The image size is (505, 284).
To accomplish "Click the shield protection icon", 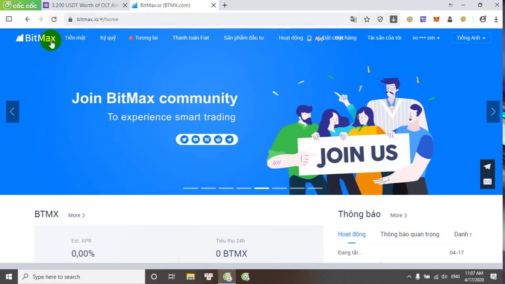I will pyautogui.click(x=380, y=19).
